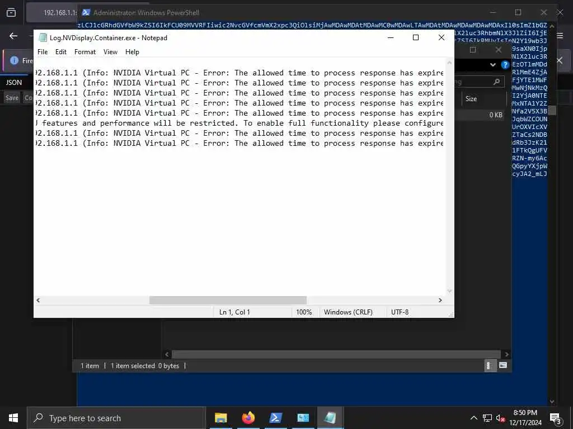Go back in the Firefox browser
This screenshot has height=429, width=573.
[13, 36]
